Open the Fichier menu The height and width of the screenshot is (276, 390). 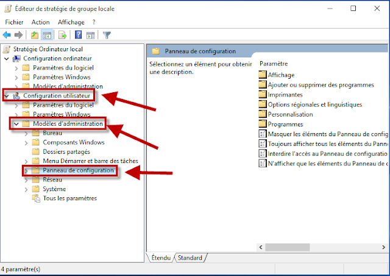coord(14,22)
